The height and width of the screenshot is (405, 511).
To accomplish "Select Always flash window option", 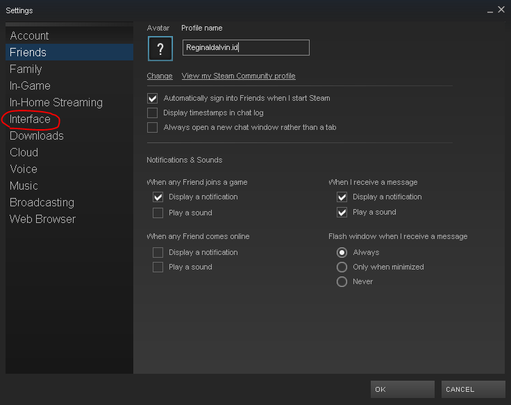I will tap(342, 252).
